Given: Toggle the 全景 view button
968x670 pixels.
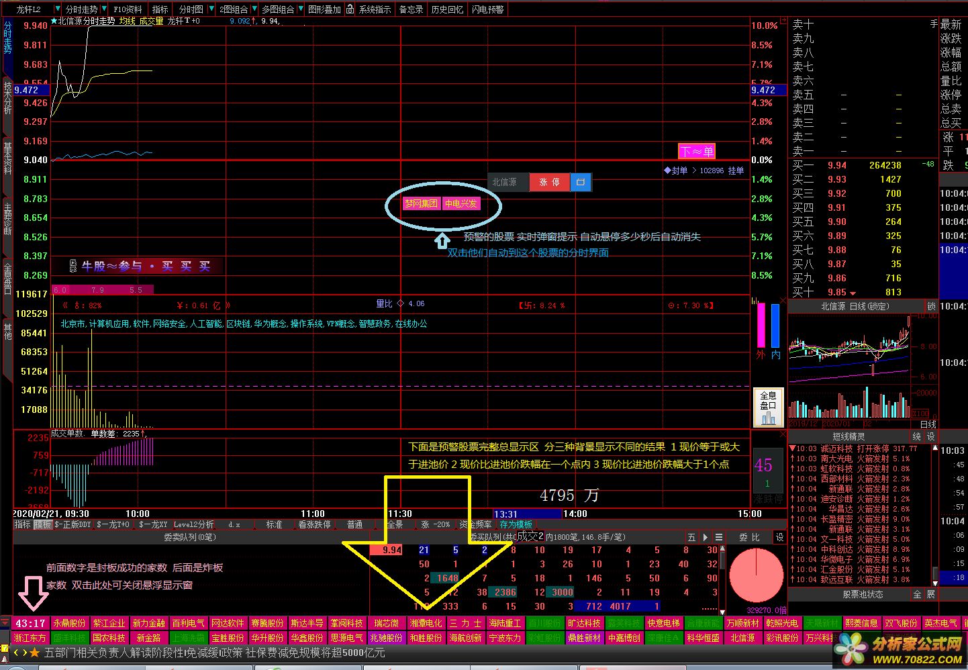Looking at the screenshot, I should [395, 524].
